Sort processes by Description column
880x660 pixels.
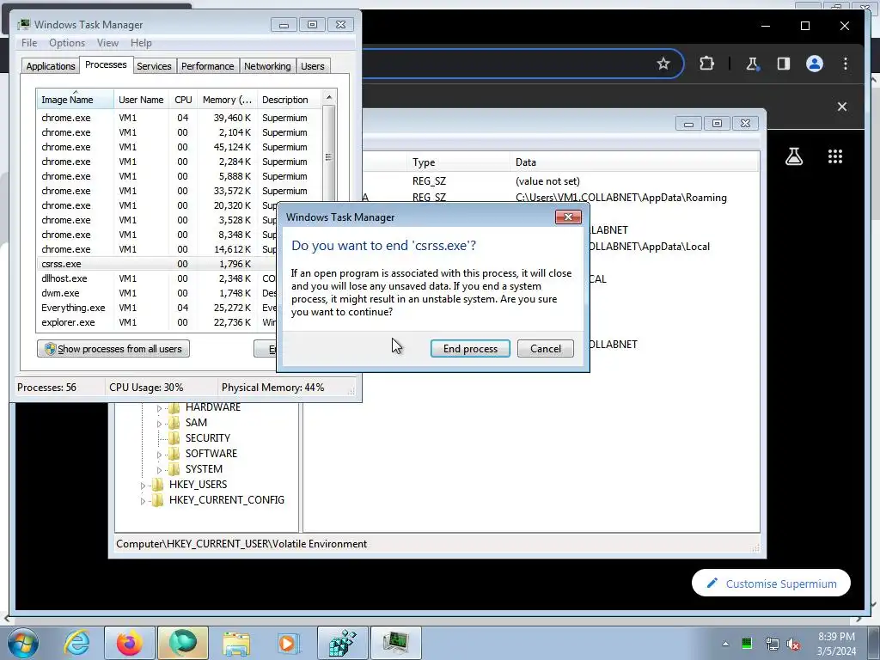pyautogui.click(x=289, y=100)
